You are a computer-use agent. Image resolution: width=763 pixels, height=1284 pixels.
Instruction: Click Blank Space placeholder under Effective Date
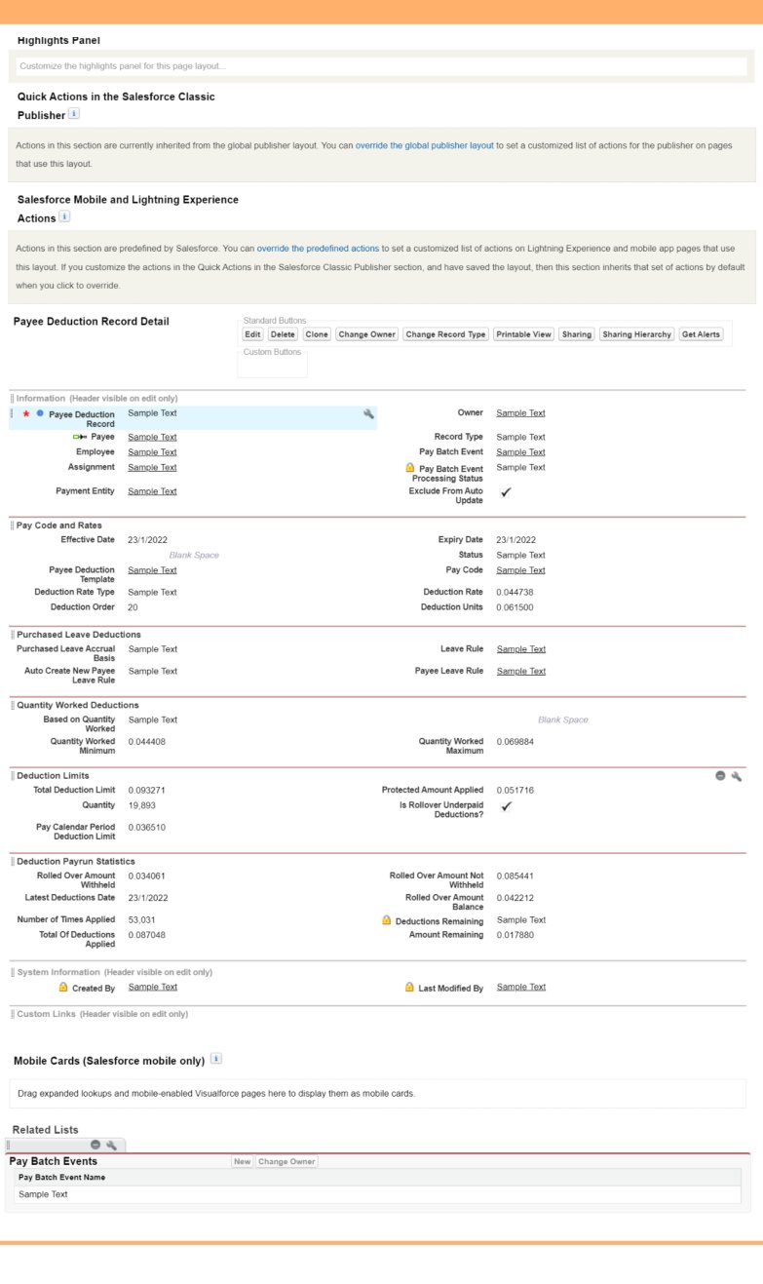tap(194, 555)
